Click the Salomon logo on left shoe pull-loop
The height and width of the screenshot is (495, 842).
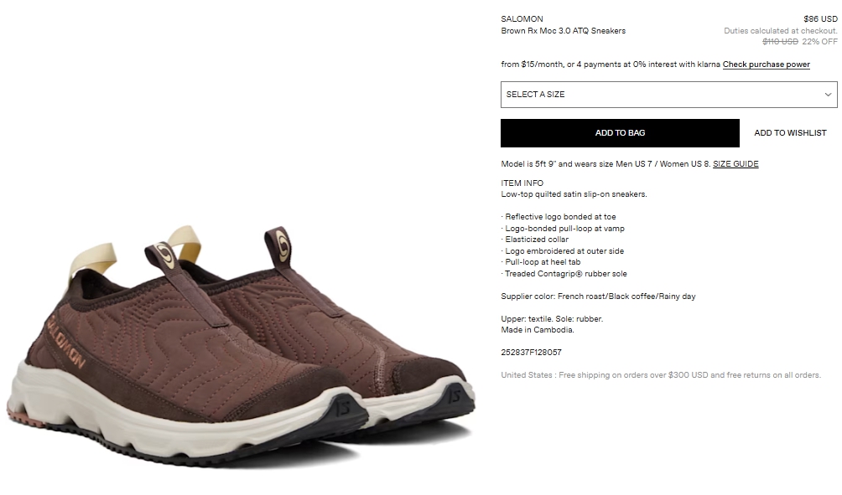coord(164,255)
